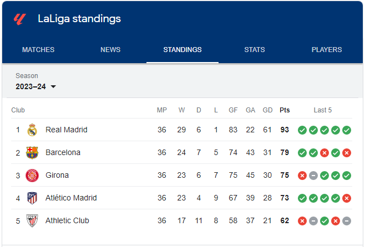Click Girona's first red loss icon
The image size is (365, 247).
point(302,176)
